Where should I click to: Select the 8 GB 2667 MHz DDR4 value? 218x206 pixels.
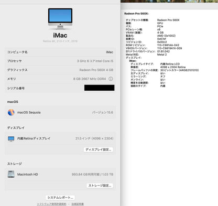click(90, 79)
